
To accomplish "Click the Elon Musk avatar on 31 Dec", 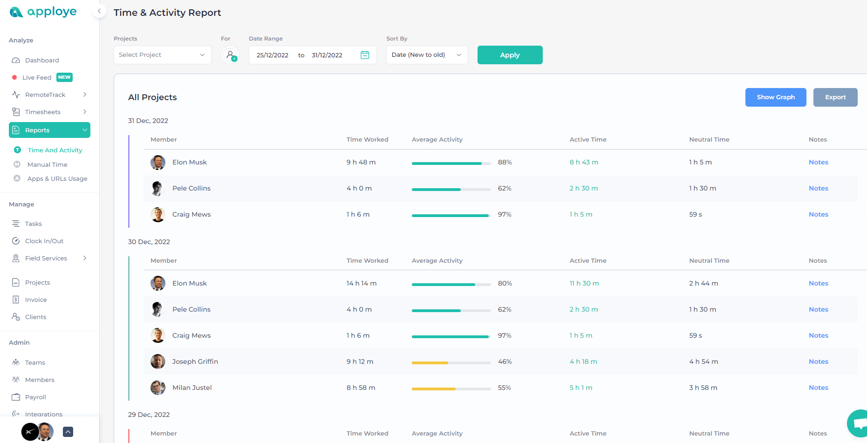I will pos(158,163).
